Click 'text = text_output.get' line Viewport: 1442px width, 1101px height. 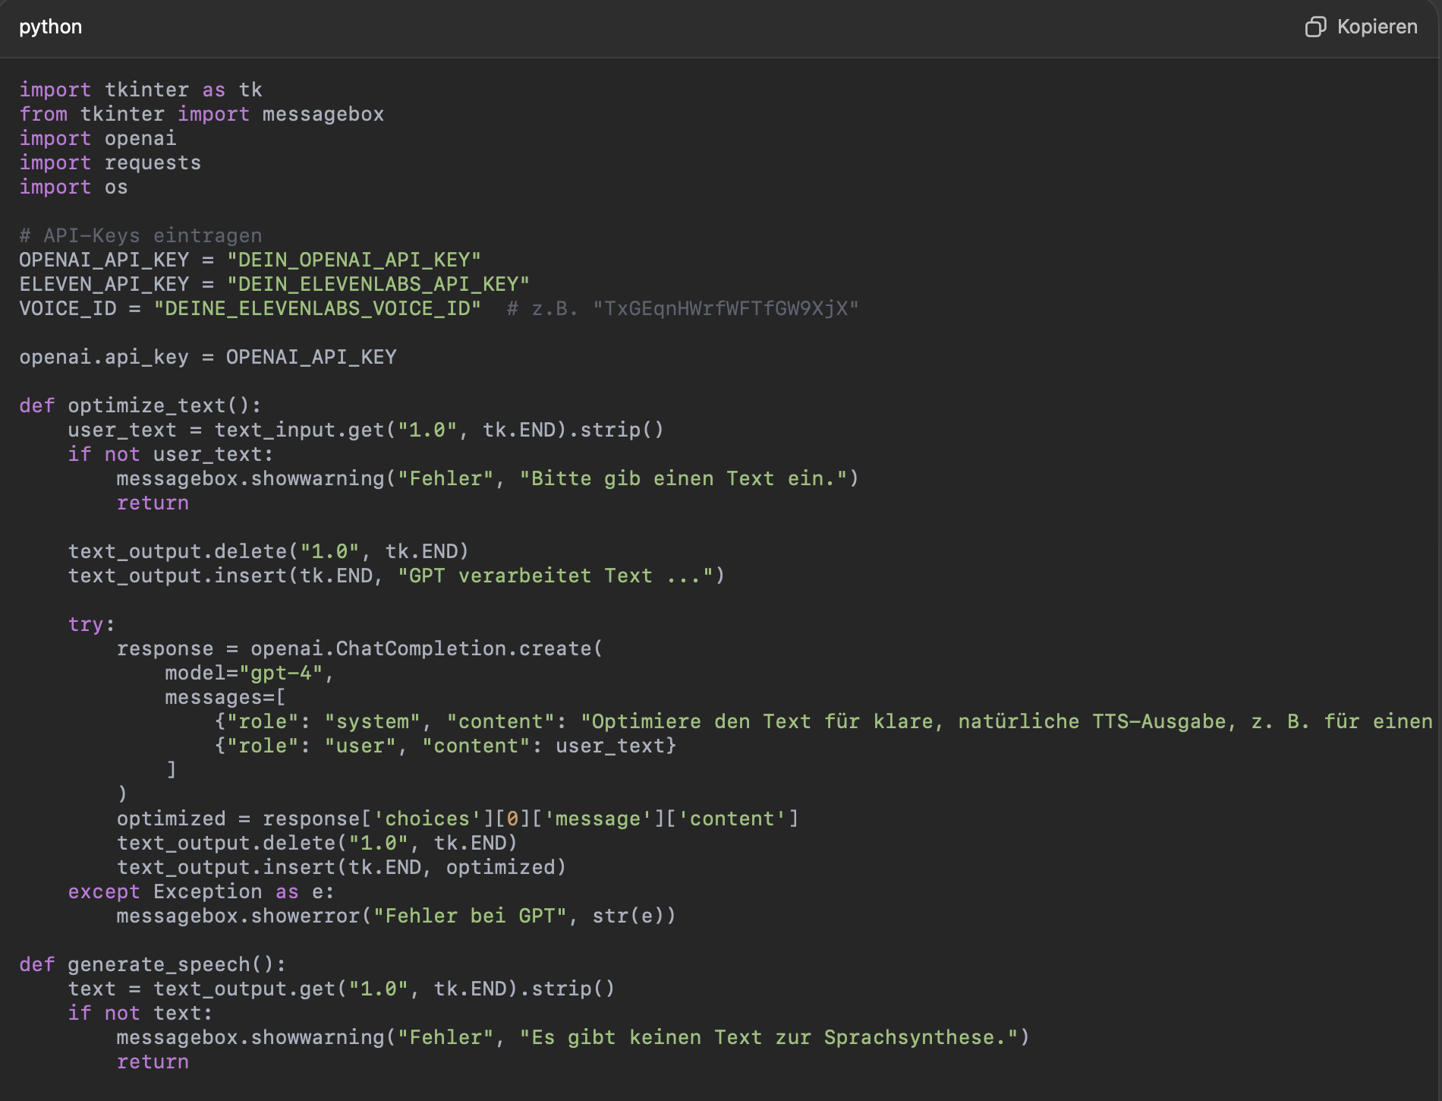(x=342, y=989)
